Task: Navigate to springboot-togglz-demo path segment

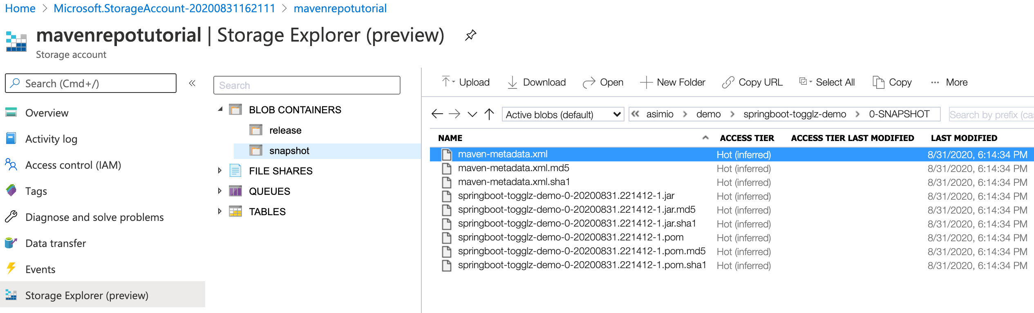Action: [795, 114]
